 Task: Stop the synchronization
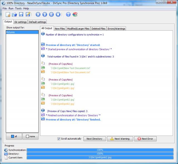click(58, 14)
